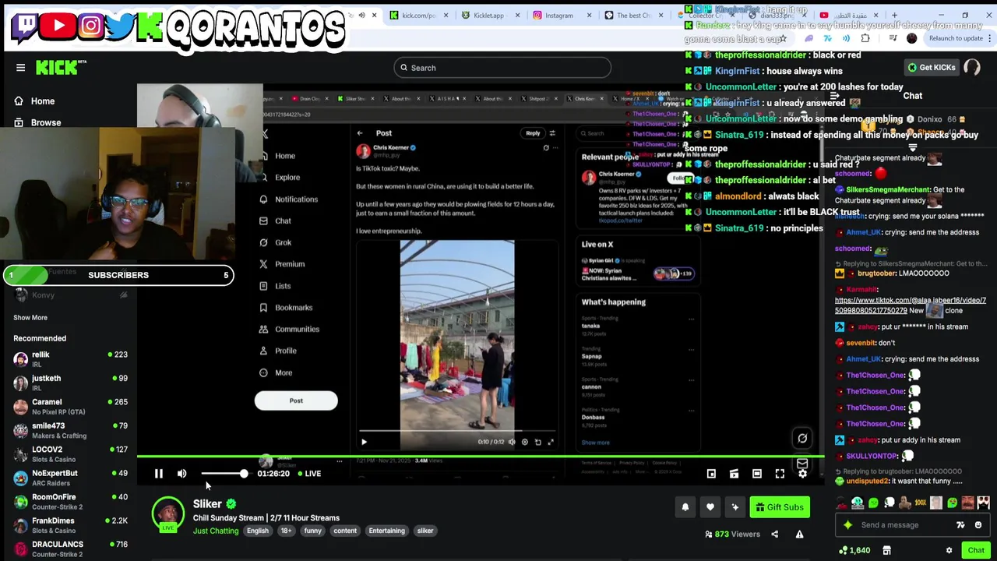Open the chat shop storefront icon
The image size is (997, 561).
[886, 551]
